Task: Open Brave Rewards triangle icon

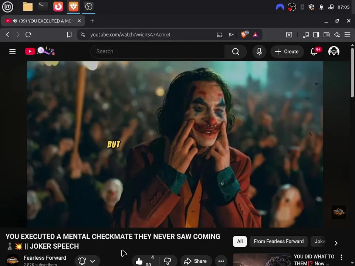Action: coord(256,35)
